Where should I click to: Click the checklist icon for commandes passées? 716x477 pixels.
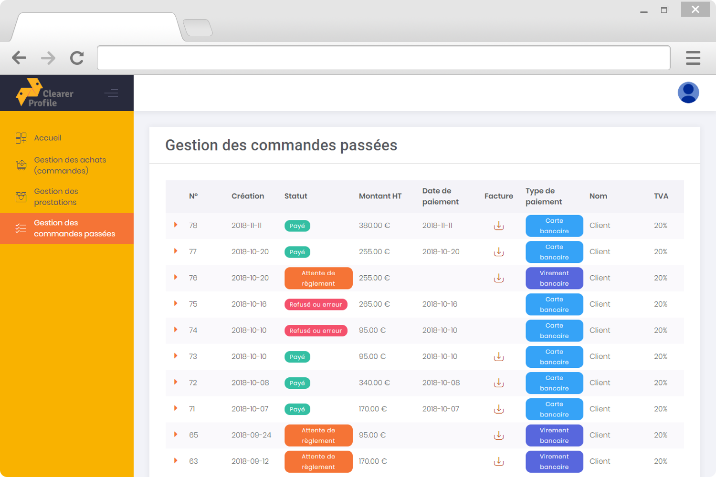21,228
